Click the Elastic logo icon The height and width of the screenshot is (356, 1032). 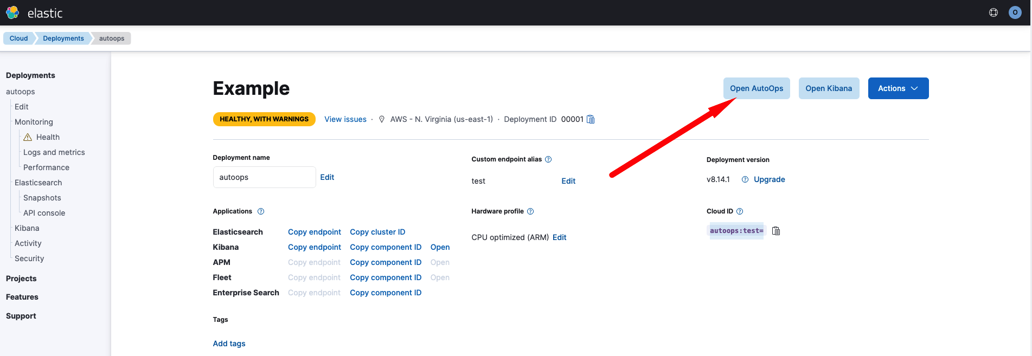(12, 12)
